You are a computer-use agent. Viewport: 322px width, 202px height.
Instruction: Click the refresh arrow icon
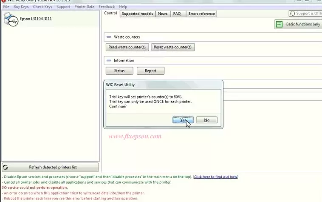click(x=6, y=167)
